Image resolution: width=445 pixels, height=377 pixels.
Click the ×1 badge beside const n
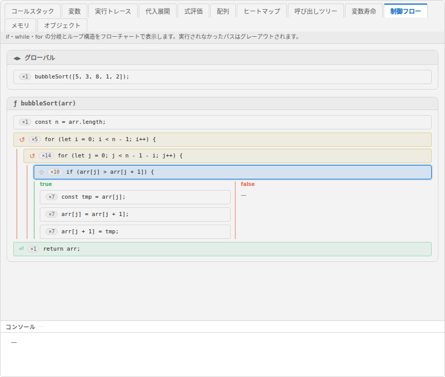click(25, 122)
